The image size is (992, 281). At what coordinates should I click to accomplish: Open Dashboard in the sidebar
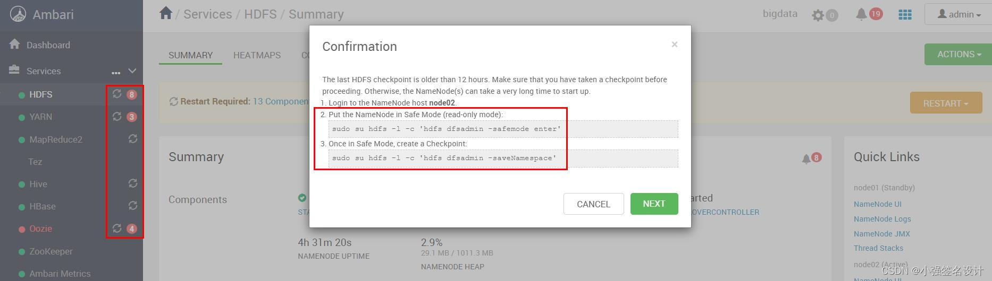(x=48, y=45)
